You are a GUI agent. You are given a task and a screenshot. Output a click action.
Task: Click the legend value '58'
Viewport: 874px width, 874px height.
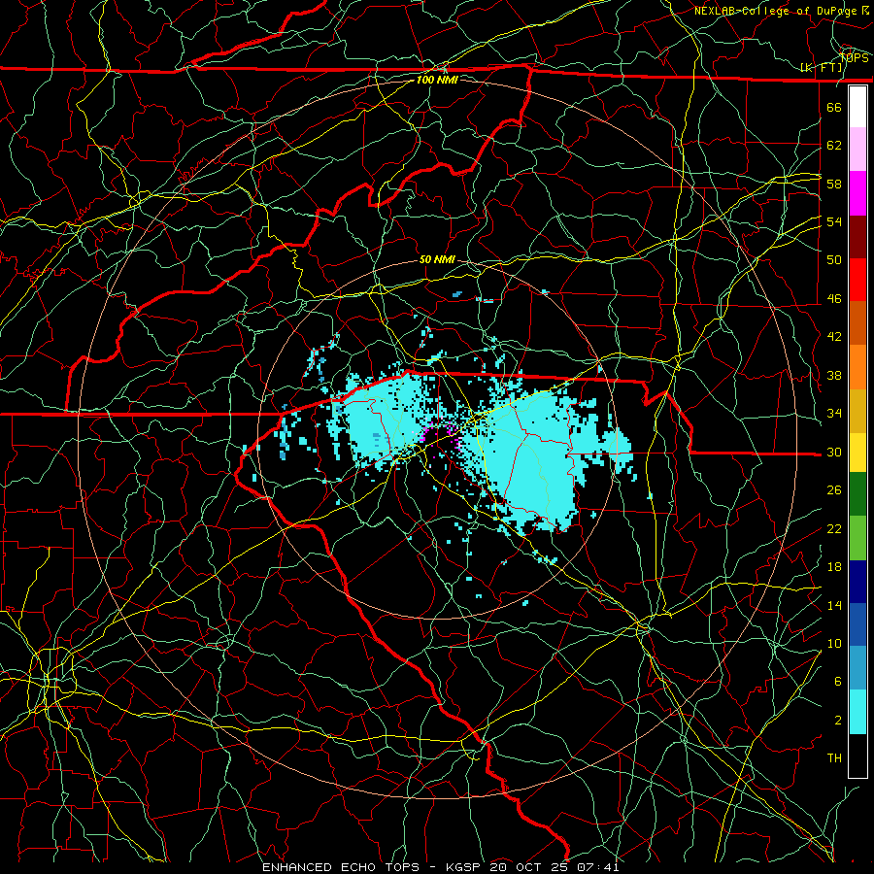coord(834,184)
